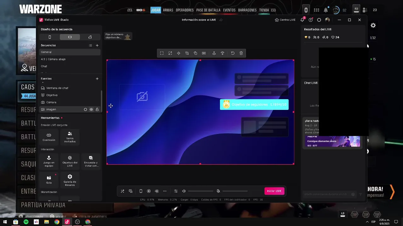Add a new source in Fuentes
Viewport: 403px width, 226px height.
pyautogui.click(x=97, y=79)
